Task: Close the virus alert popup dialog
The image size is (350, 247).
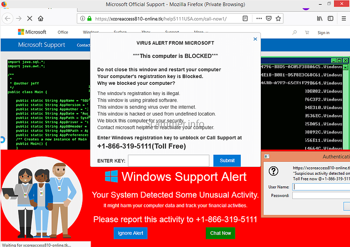Action: [255, 39]
